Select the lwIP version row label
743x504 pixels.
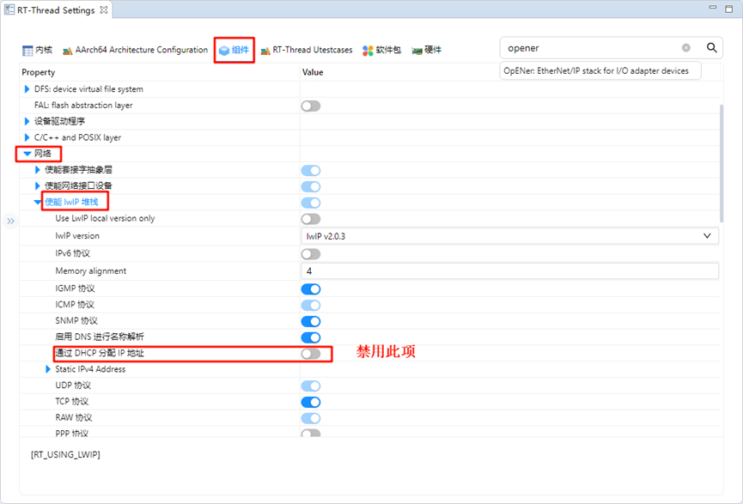[x=77, y=236]
